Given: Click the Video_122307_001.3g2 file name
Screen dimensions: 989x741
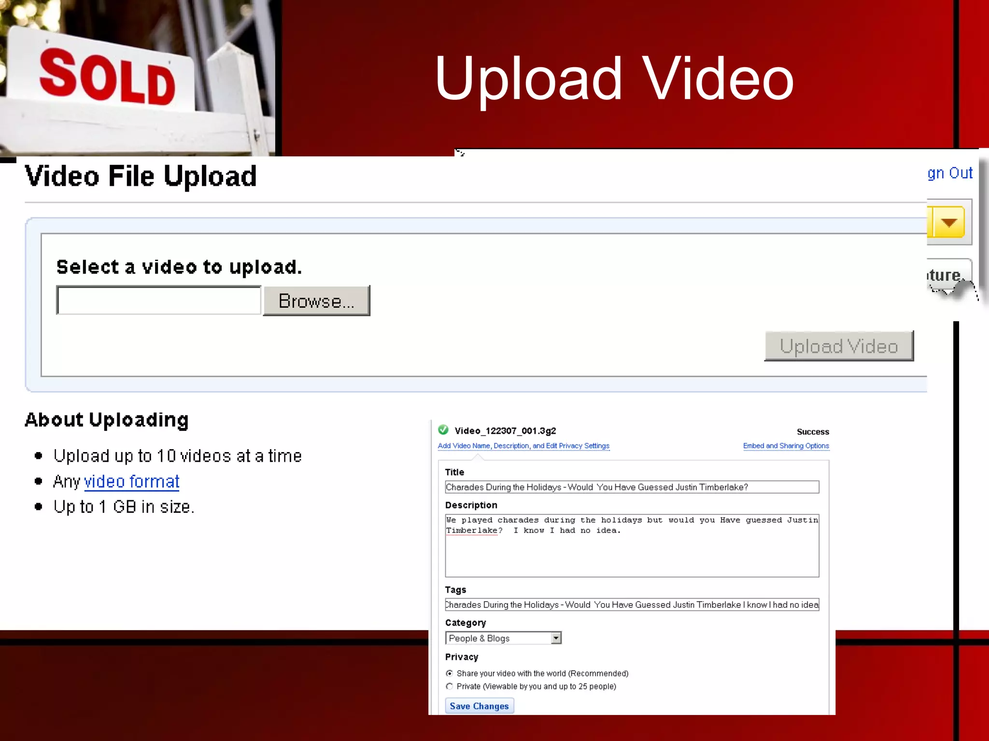Looking at the screenshot, I should tap(505, 431).
